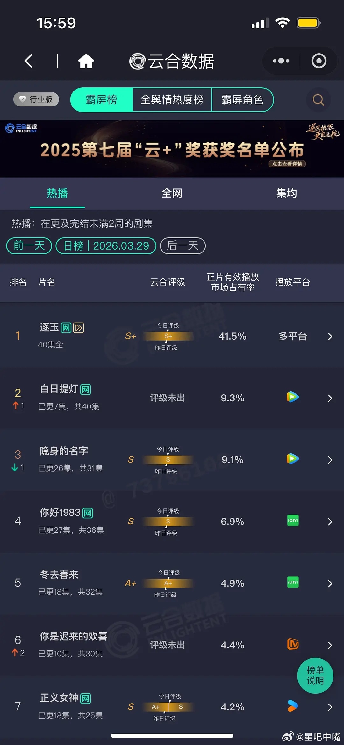Open the 榜单说明 floating button

click(x=315, y=676)
